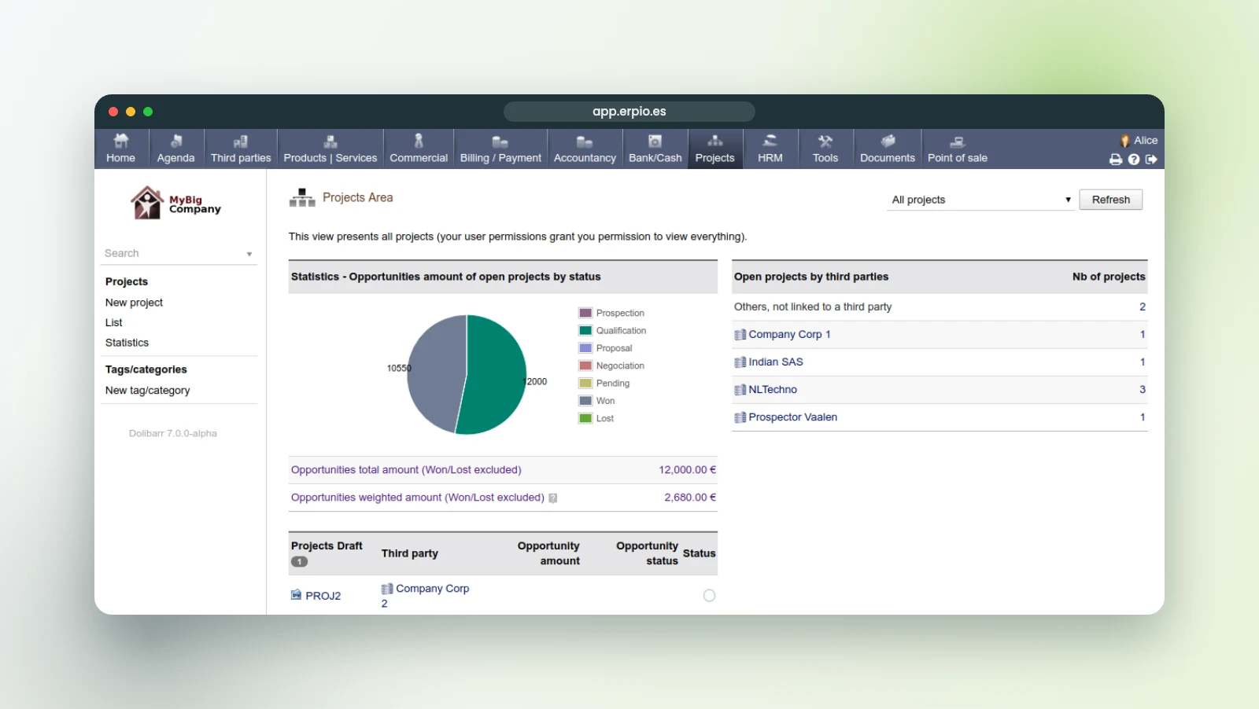Open the Billing / Payment module icon

500,141
